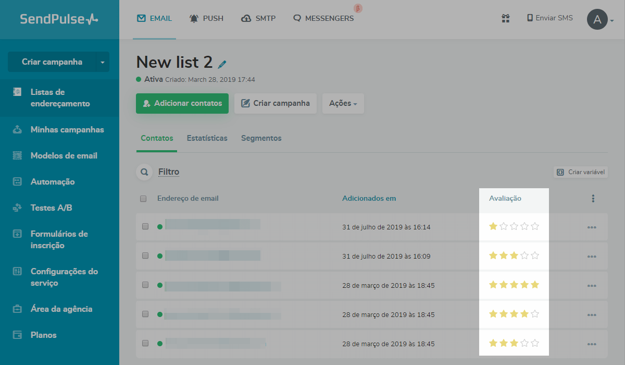Open the EMAIL tab

pos(154,18)
